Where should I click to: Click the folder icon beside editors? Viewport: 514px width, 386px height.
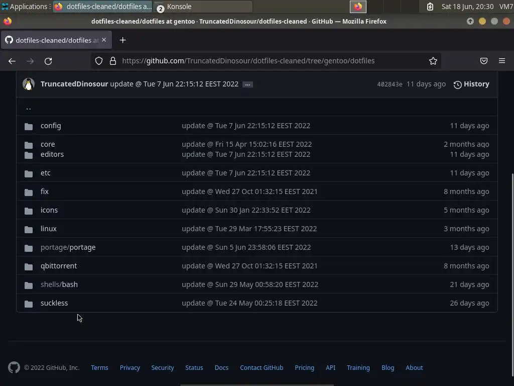(29, 155)
